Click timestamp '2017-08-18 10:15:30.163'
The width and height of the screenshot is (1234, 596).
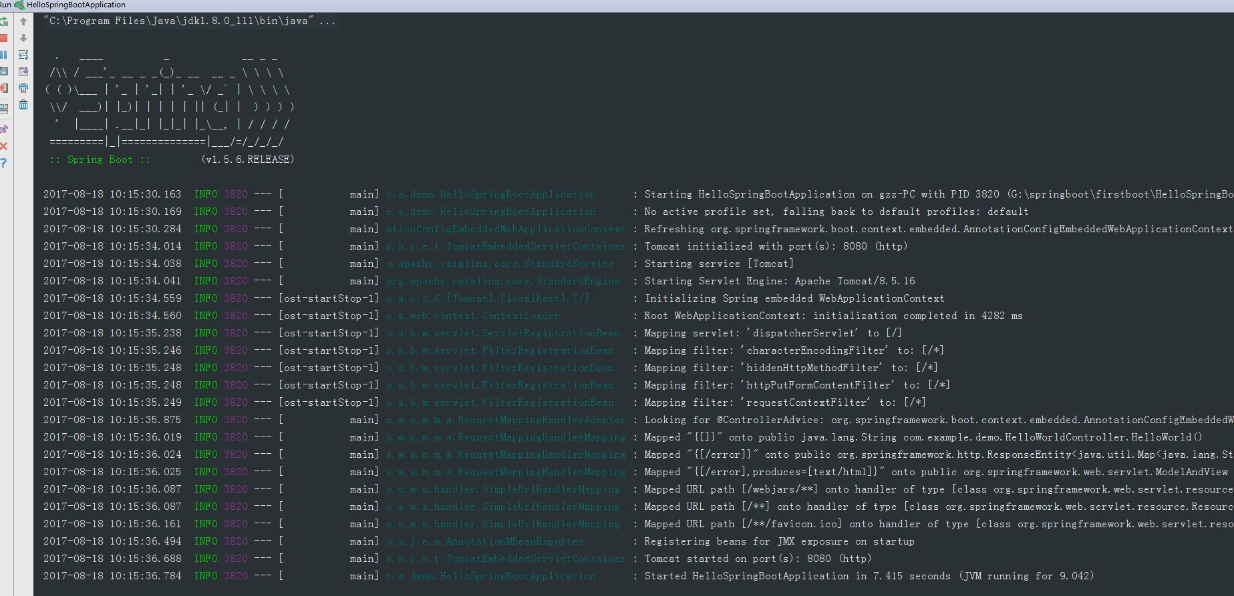112,194
